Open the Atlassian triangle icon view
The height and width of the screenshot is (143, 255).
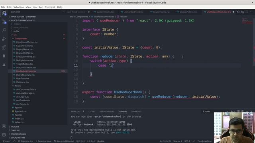pos(4,65)
